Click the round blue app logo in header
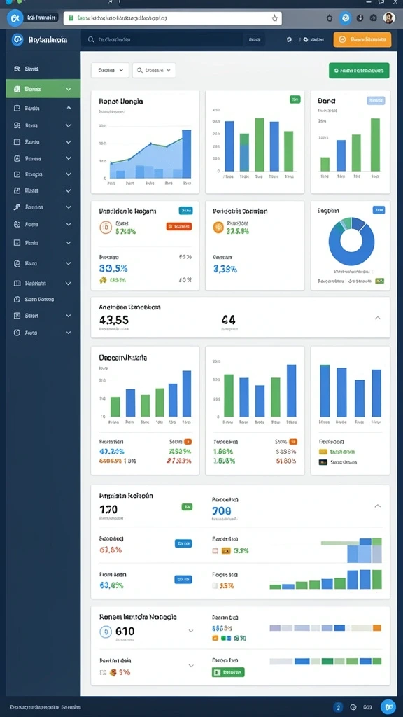This screenshot has width=403, height=717. coord(17,40)
